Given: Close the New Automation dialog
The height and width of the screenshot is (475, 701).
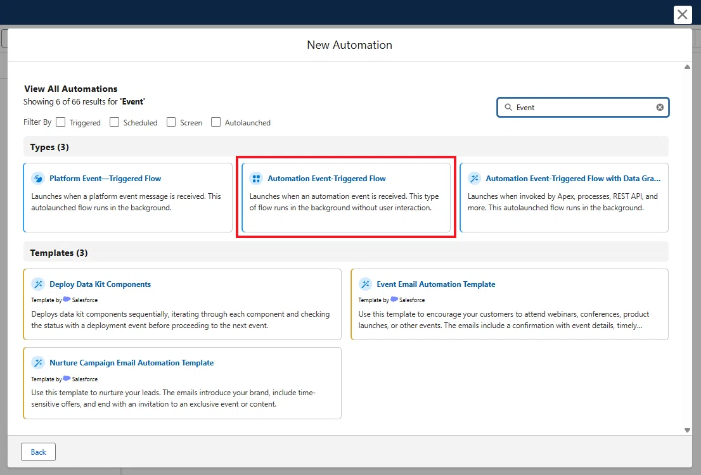Looking at the screenshot, I should [x=682, y=15].
